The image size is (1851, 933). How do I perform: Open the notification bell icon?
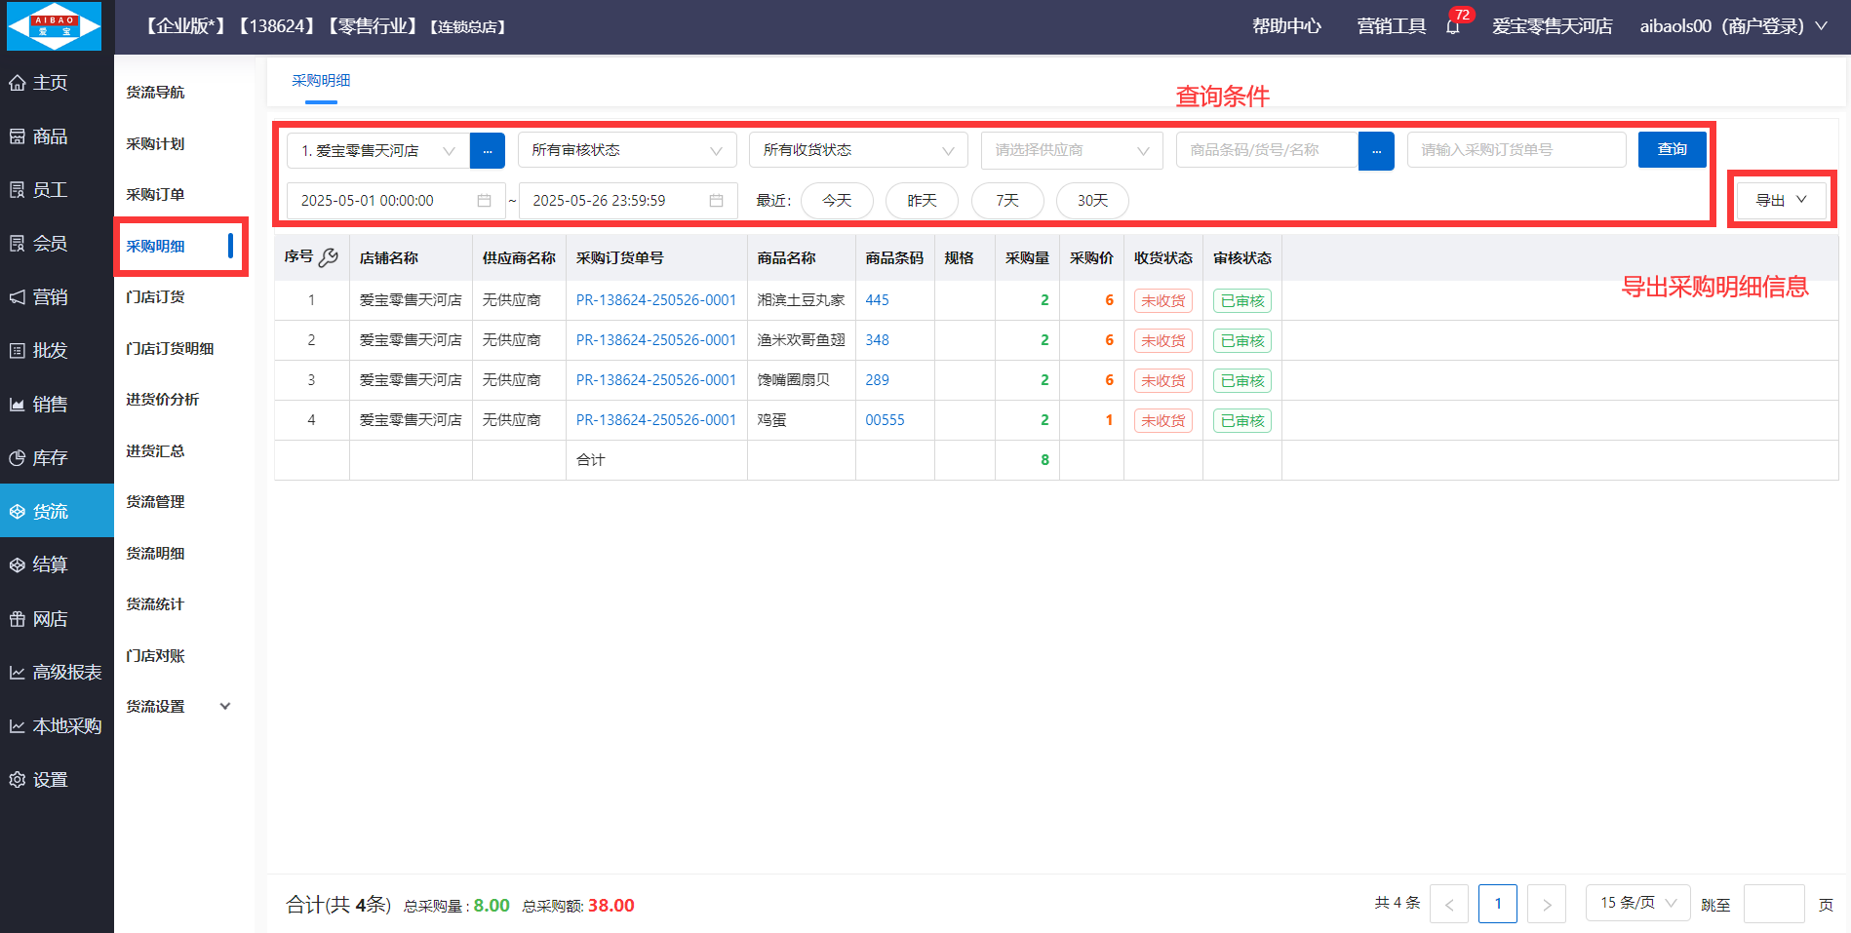pos(1453,26)
